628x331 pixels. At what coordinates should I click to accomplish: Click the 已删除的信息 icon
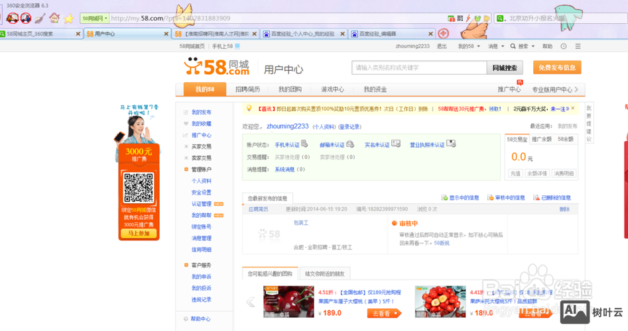tap(536, 197)
